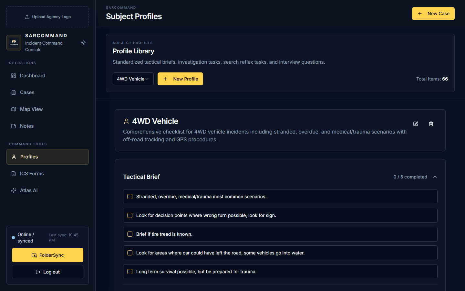Click the Notes file icon
Image resolution: width=465 pixels, height=291 pixels.
point(14,126)
